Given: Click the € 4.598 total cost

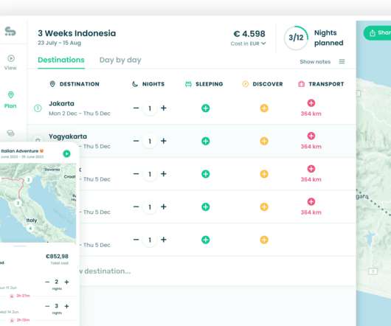Looking at the screenshot, I should click(249, 34).
